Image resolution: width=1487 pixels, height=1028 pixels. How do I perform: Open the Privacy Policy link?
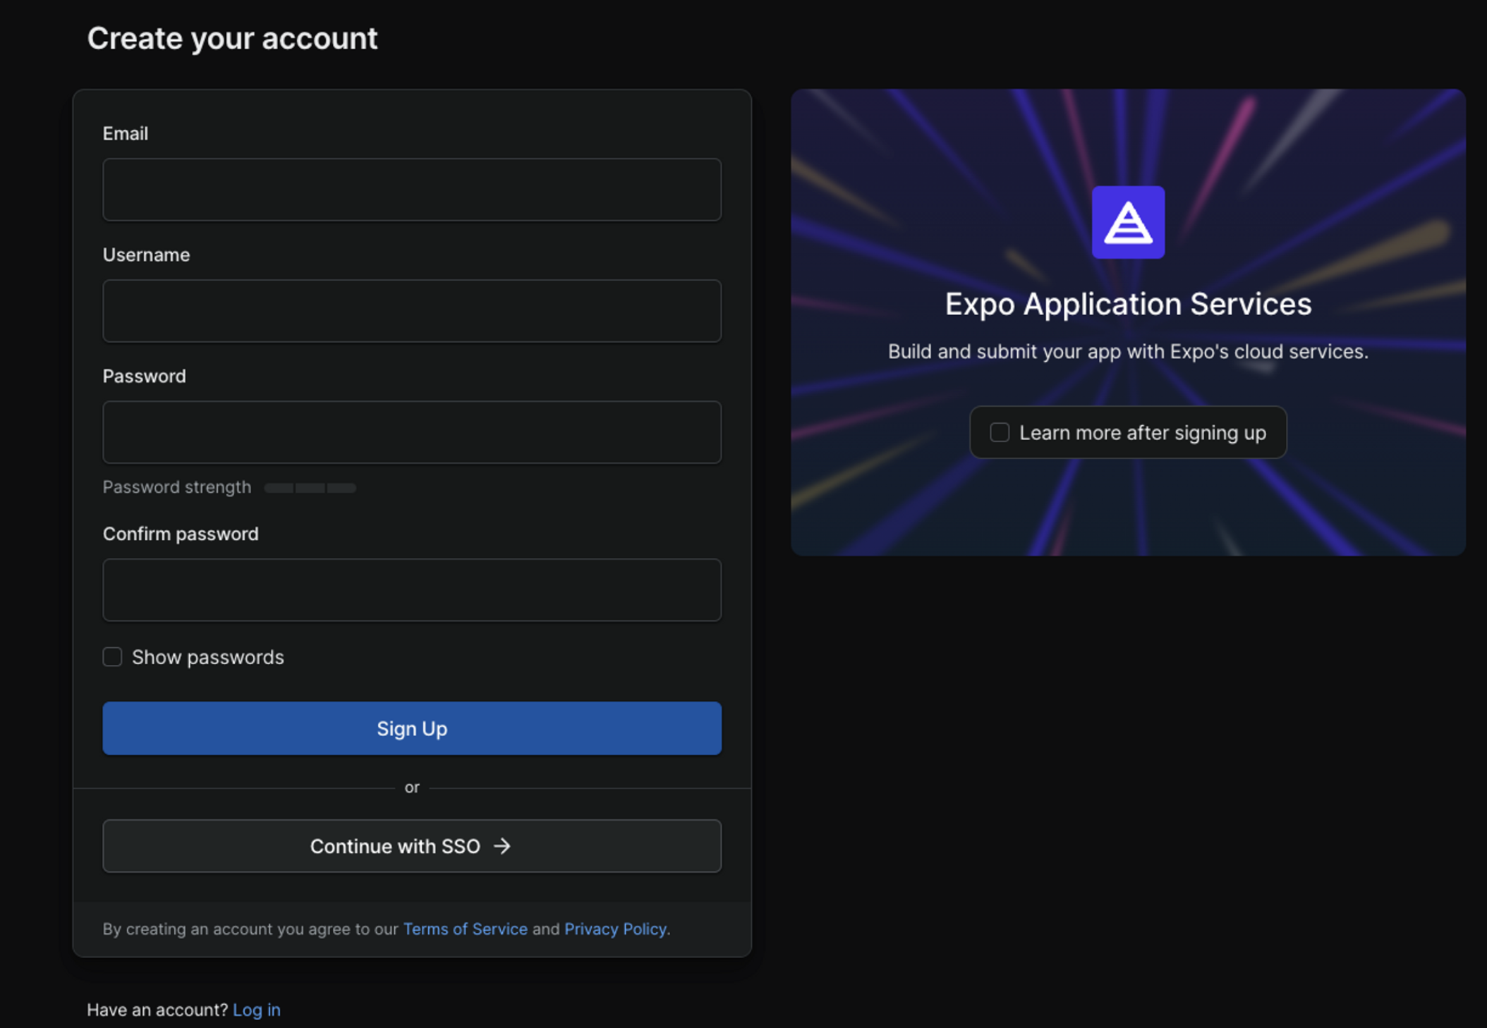pos(614,929)
